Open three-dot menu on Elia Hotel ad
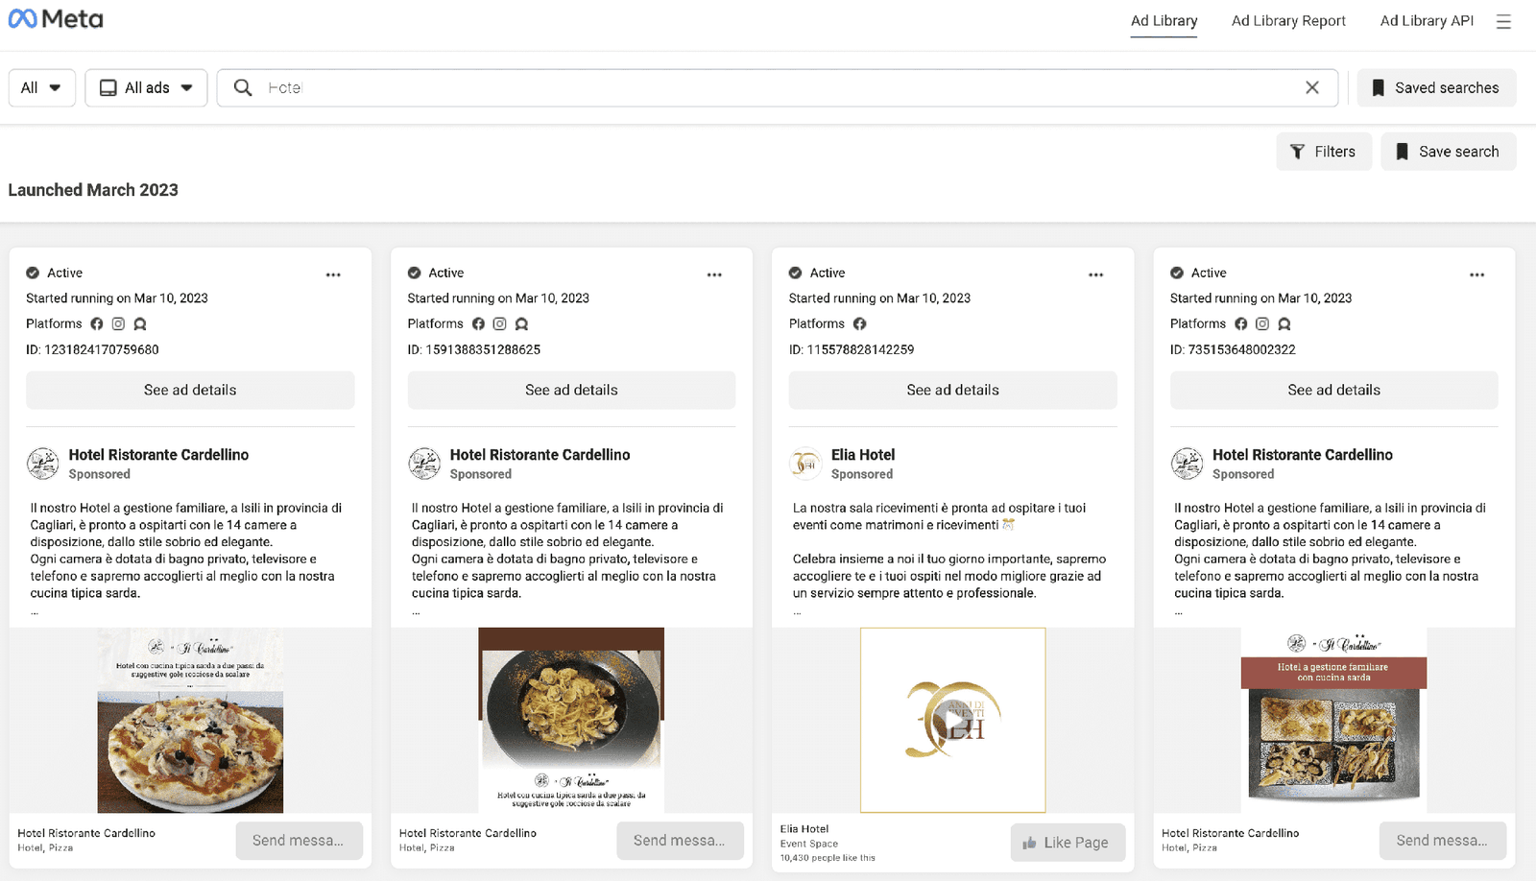 tap(1095, 274)
